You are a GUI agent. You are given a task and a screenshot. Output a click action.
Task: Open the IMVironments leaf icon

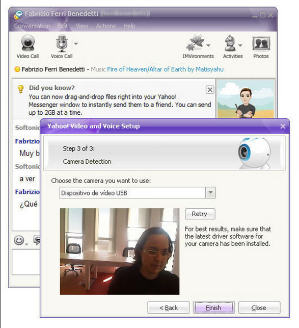tap(196, 43)
